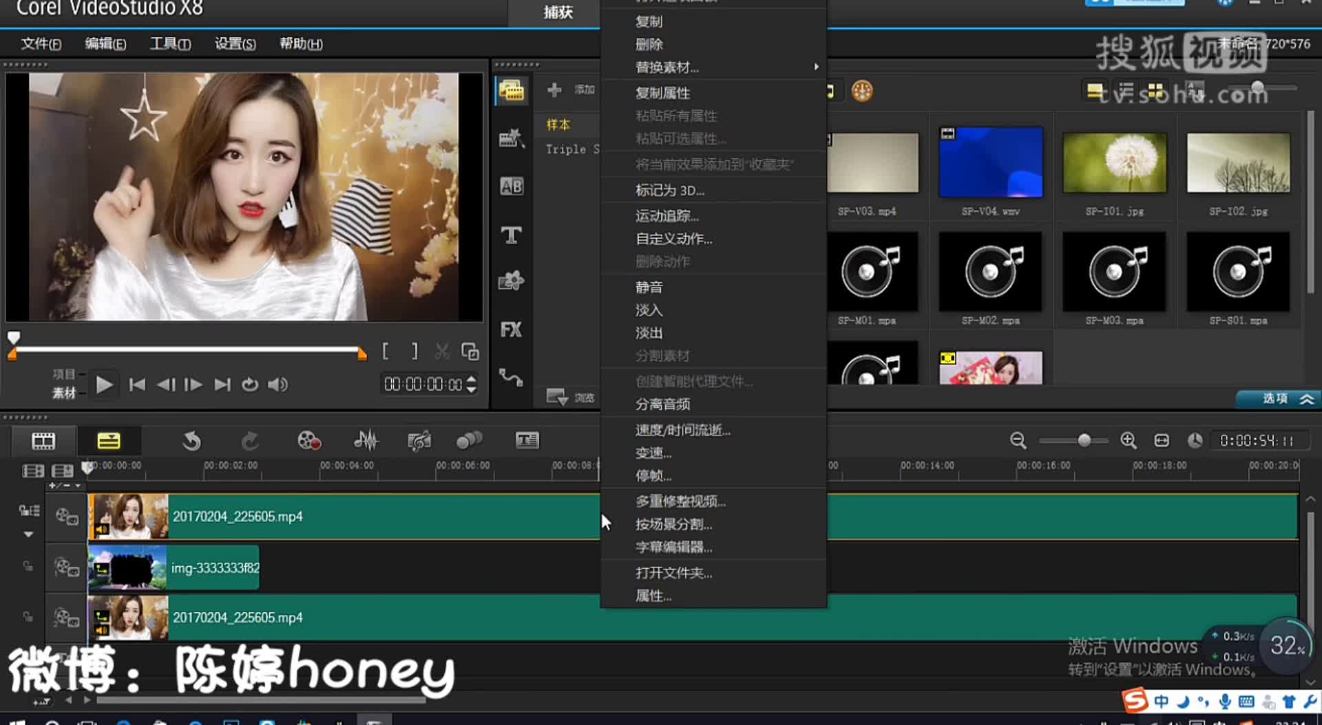Click the 添加 add folder button
This screenshot has height=725, width=1322.
click(x=571, y=89)
